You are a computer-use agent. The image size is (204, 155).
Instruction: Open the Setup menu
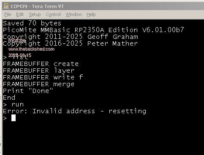click(35, 14)
